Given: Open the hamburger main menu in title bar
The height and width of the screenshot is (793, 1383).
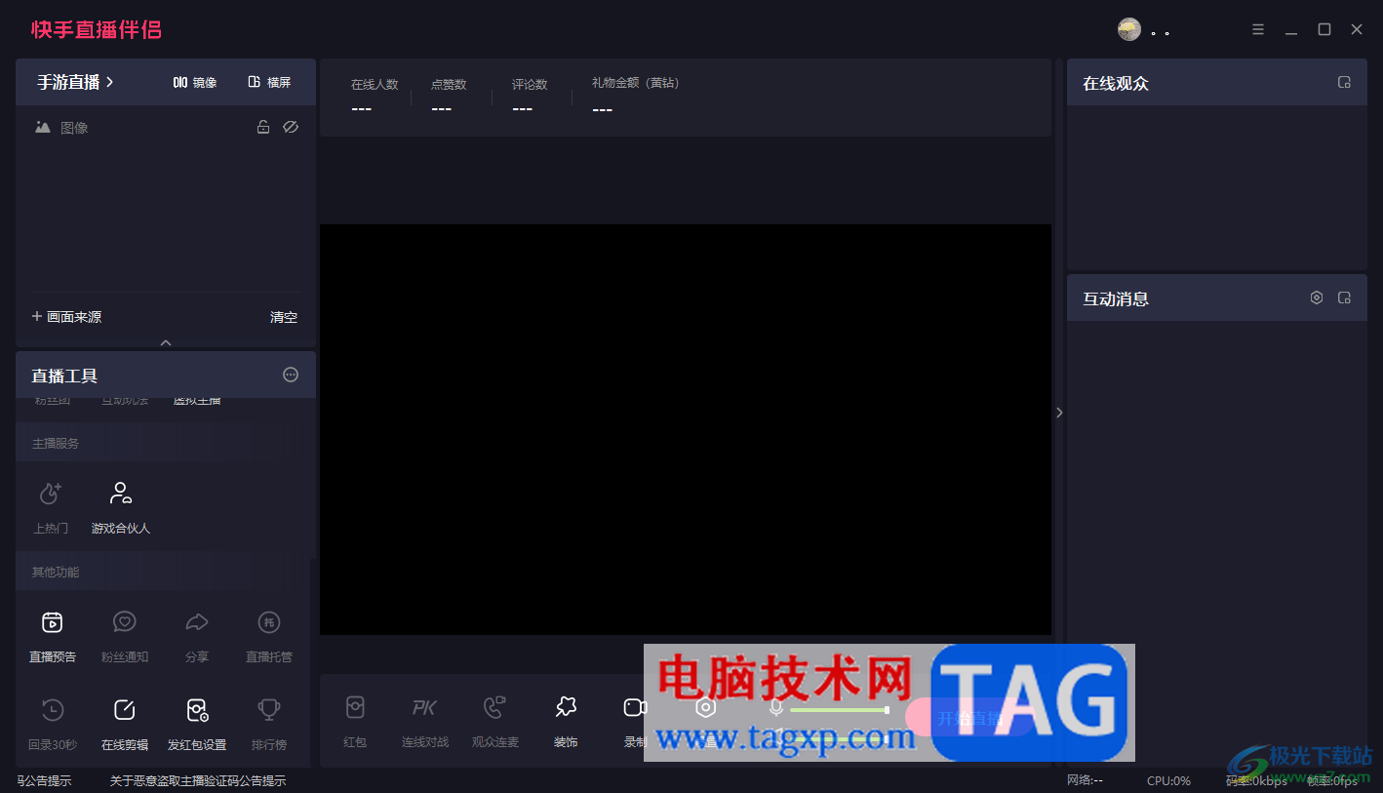Looking at the screenshot, I should click(x=1258, y=29).
